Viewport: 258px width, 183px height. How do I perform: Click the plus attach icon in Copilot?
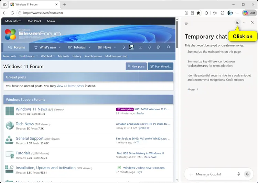(191, 174)
